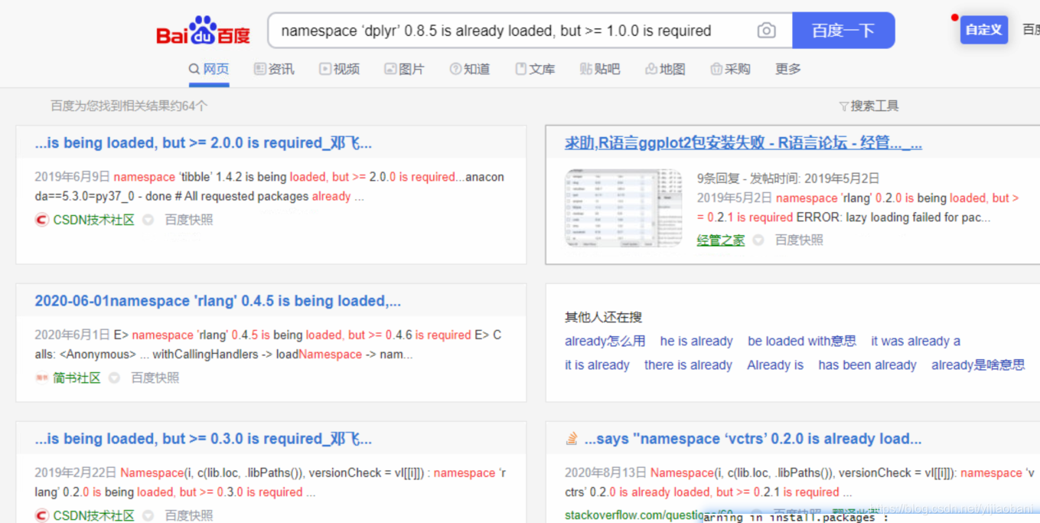Click the 资讯 news icon

pyautogui.click(x=259, y=69)
